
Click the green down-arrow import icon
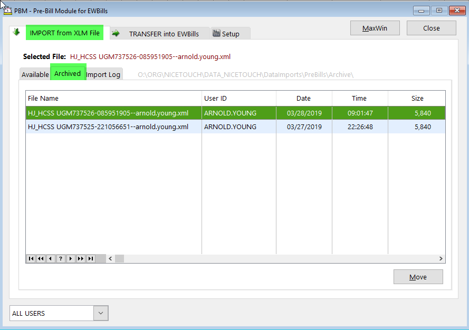tap(16, 32)
